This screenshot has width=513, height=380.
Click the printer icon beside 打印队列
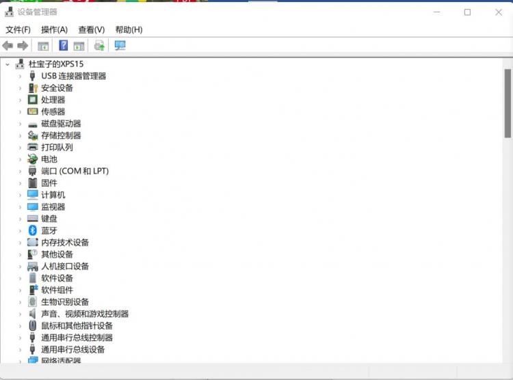coord(33,147)
